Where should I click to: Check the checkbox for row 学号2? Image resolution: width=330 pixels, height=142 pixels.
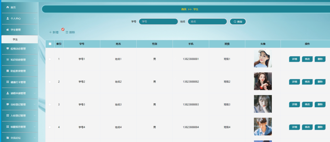click(50, 82)
